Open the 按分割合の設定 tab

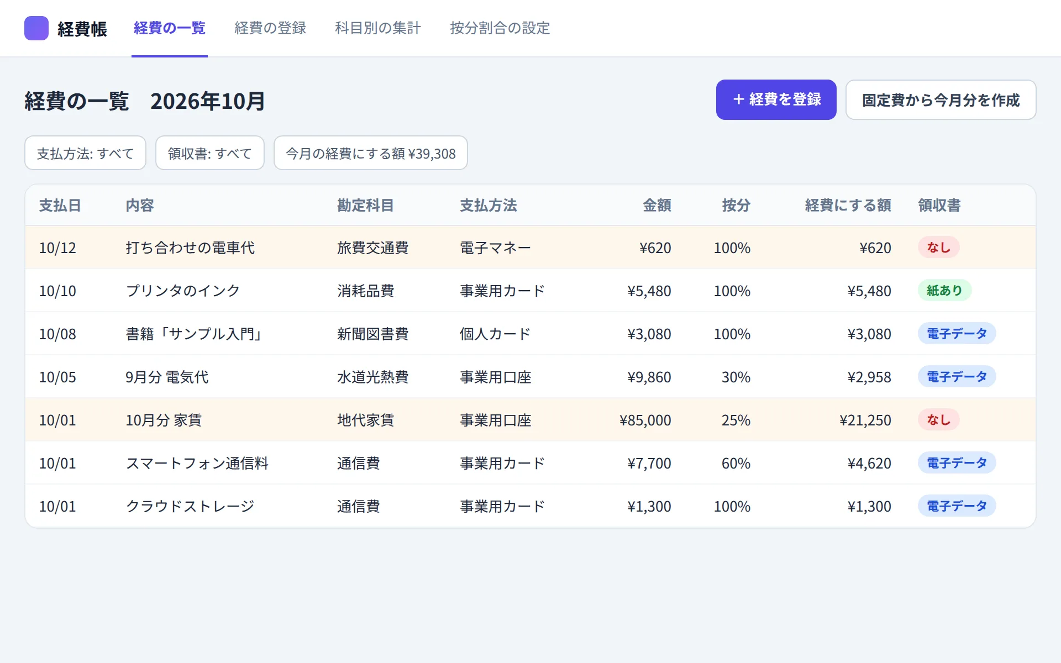[500, 28]
